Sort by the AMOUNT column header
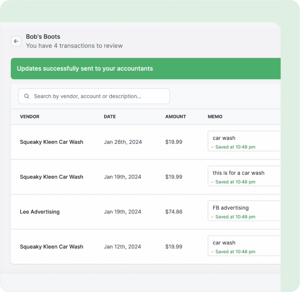 pos(176,117)
